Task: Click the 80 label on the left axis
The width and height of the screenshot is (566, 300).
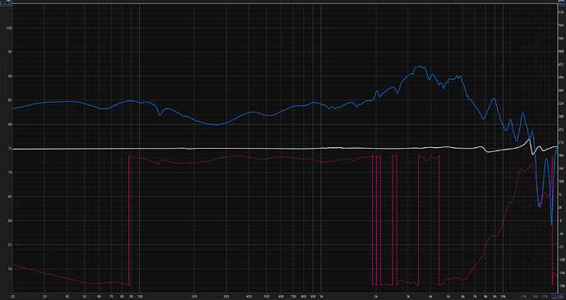Action: (10, 125)
